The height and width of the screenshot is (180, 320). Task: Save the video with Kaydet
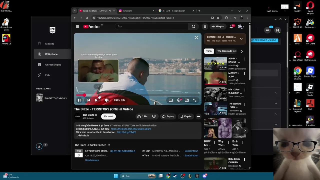coord(185,116)
